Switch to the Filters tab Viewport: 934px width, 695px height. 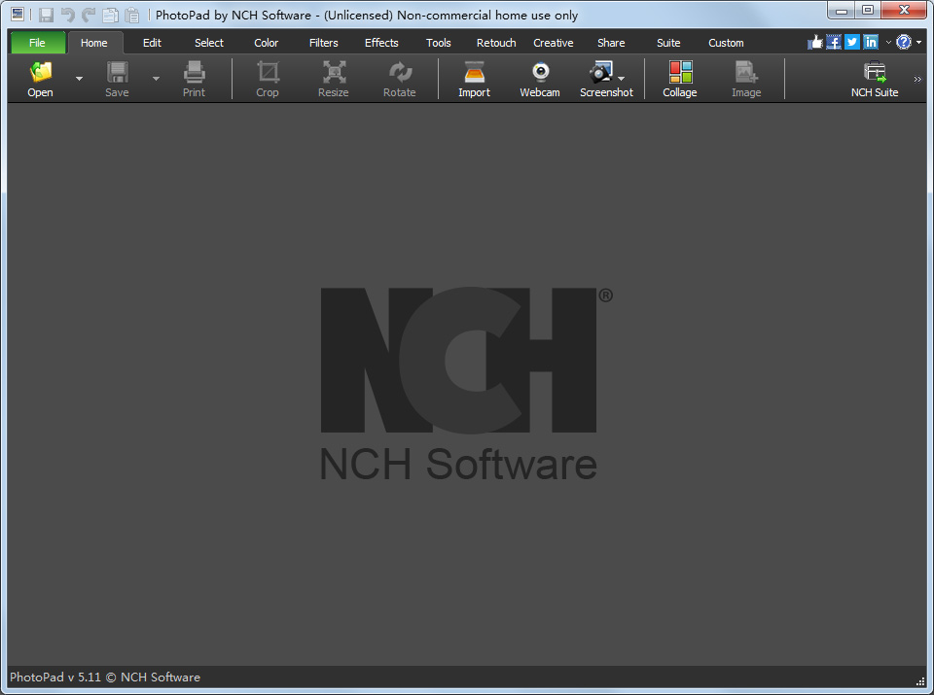323,43
